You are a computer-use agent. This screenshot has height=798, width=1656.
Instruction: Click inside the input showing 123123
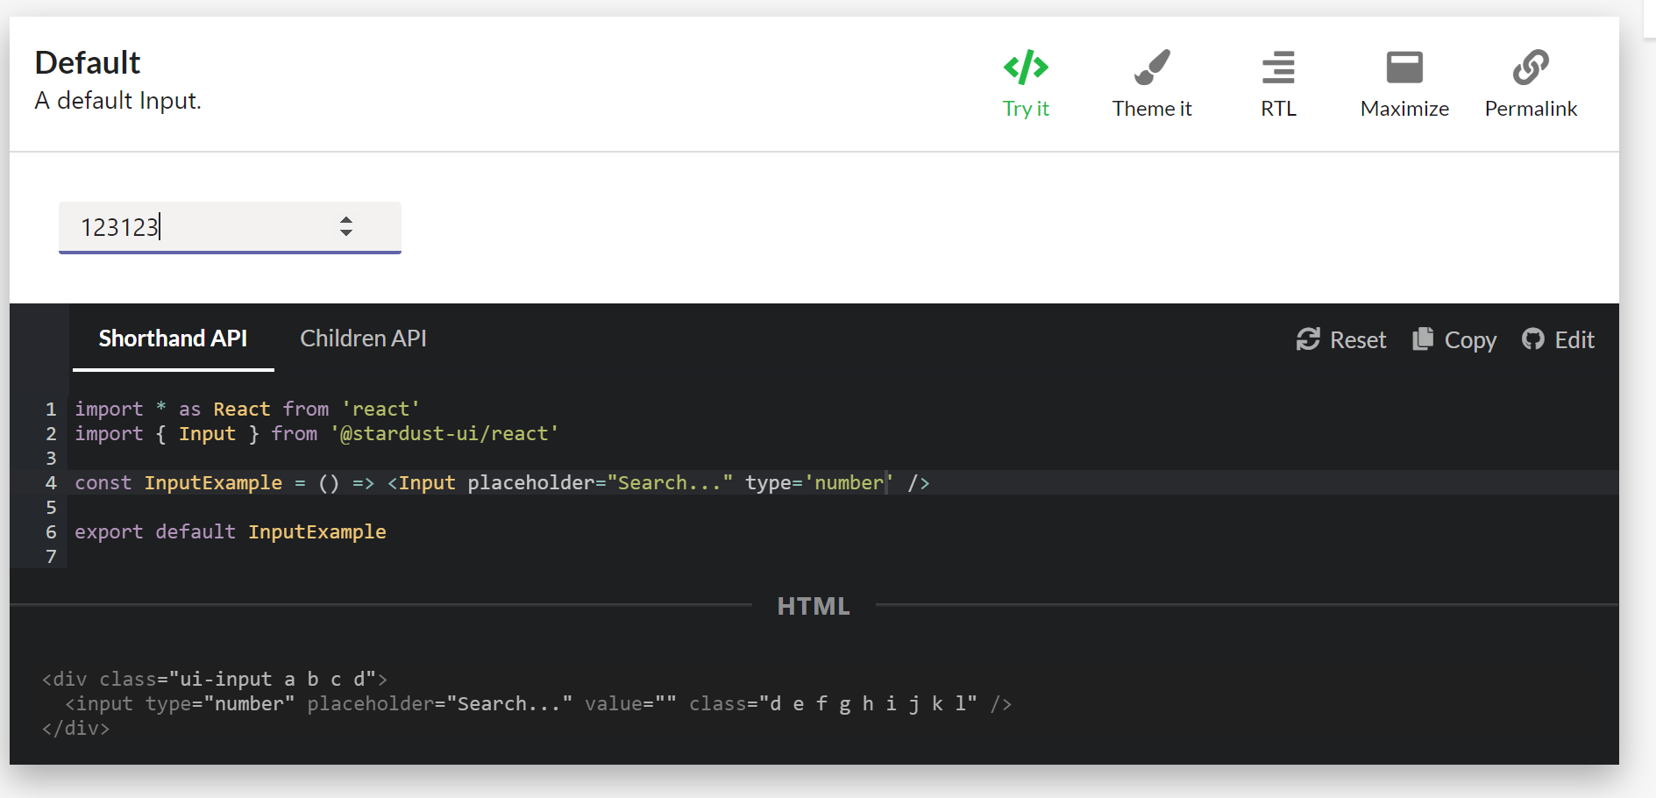175,227
